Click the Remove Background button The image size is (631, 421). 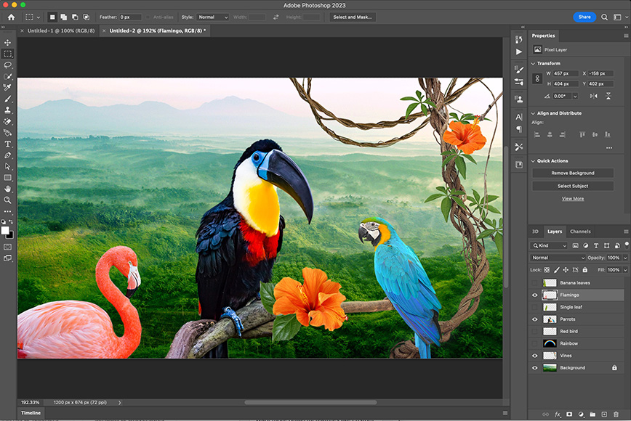573,173
